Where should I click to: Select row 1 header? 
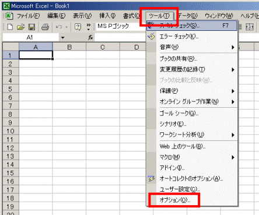(x=10, y=55)
